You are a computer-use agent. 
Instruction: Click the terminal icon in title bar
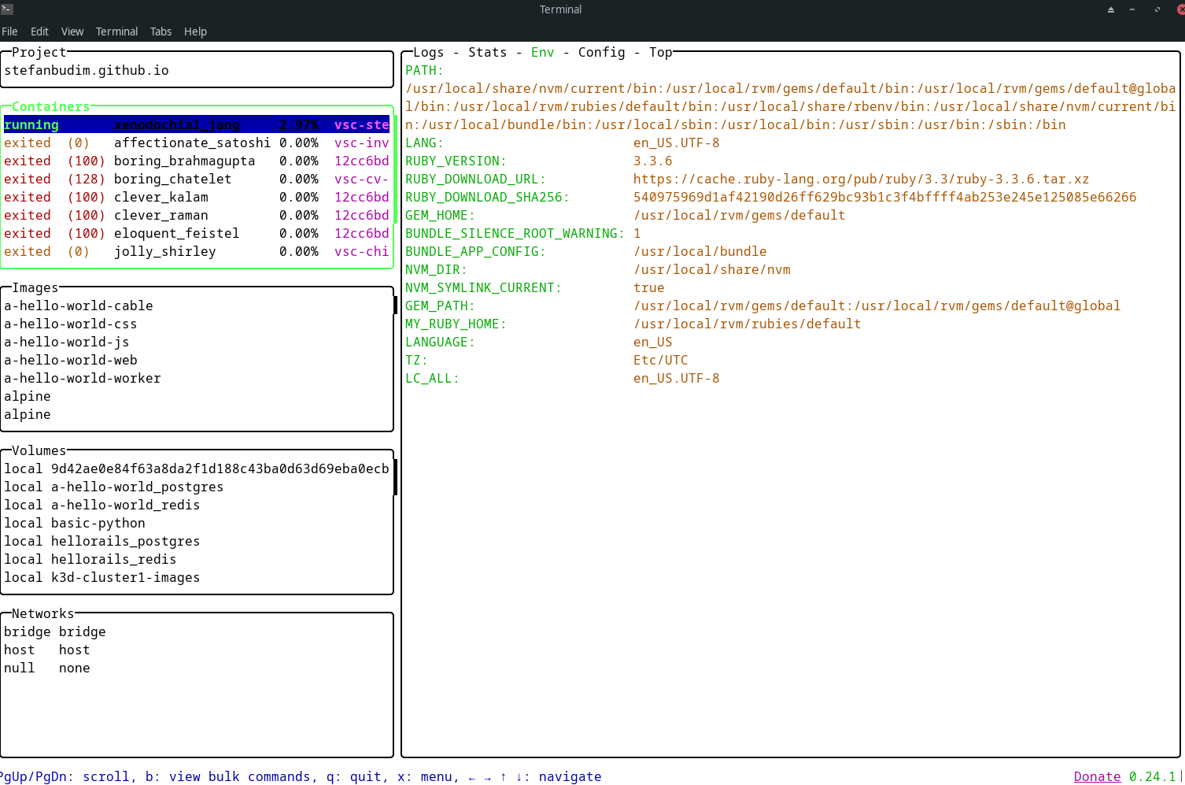(7, 9)
